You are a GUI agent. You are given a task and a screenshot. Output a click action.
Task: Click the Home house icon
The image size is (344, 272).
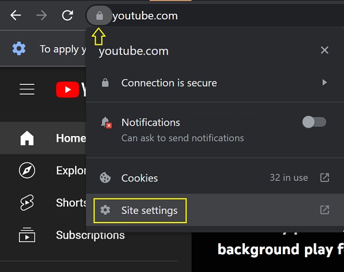click(x=27, y=138)
